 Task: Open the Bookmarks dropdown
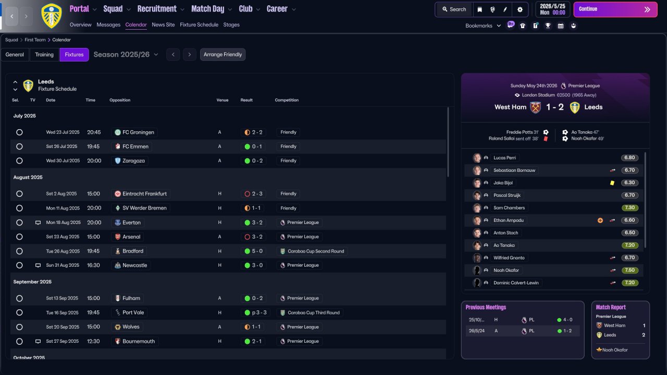pos(483,26)
